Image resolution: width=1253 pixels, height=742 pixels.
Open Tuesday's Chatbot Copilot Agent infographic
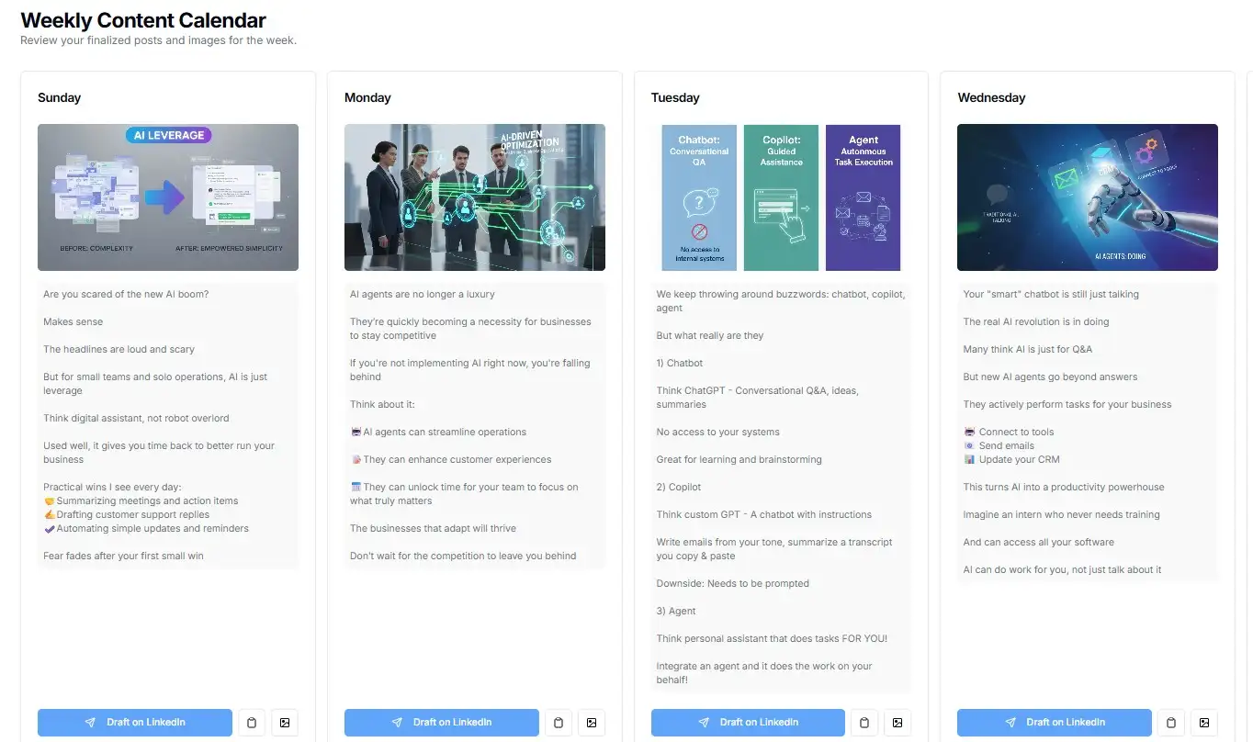click(x=781, y=197)
